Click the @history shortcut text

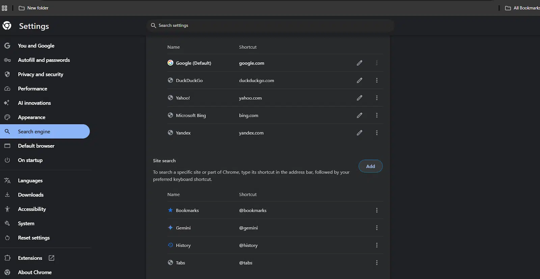pos(248,246)
